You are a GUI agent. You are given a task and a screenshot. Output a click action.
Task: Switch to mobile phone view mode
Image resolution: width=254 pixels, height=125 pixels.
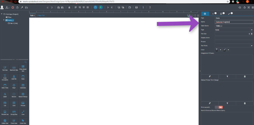click(195, 16)
